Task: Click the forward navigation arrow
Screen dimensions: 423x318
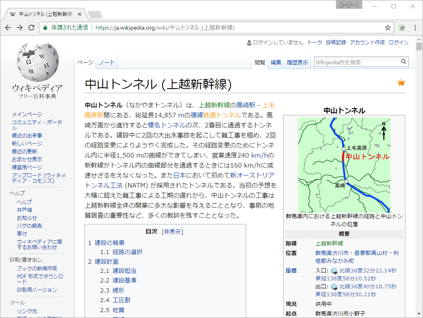Action: pyautogui.click(x=20, y=28)
